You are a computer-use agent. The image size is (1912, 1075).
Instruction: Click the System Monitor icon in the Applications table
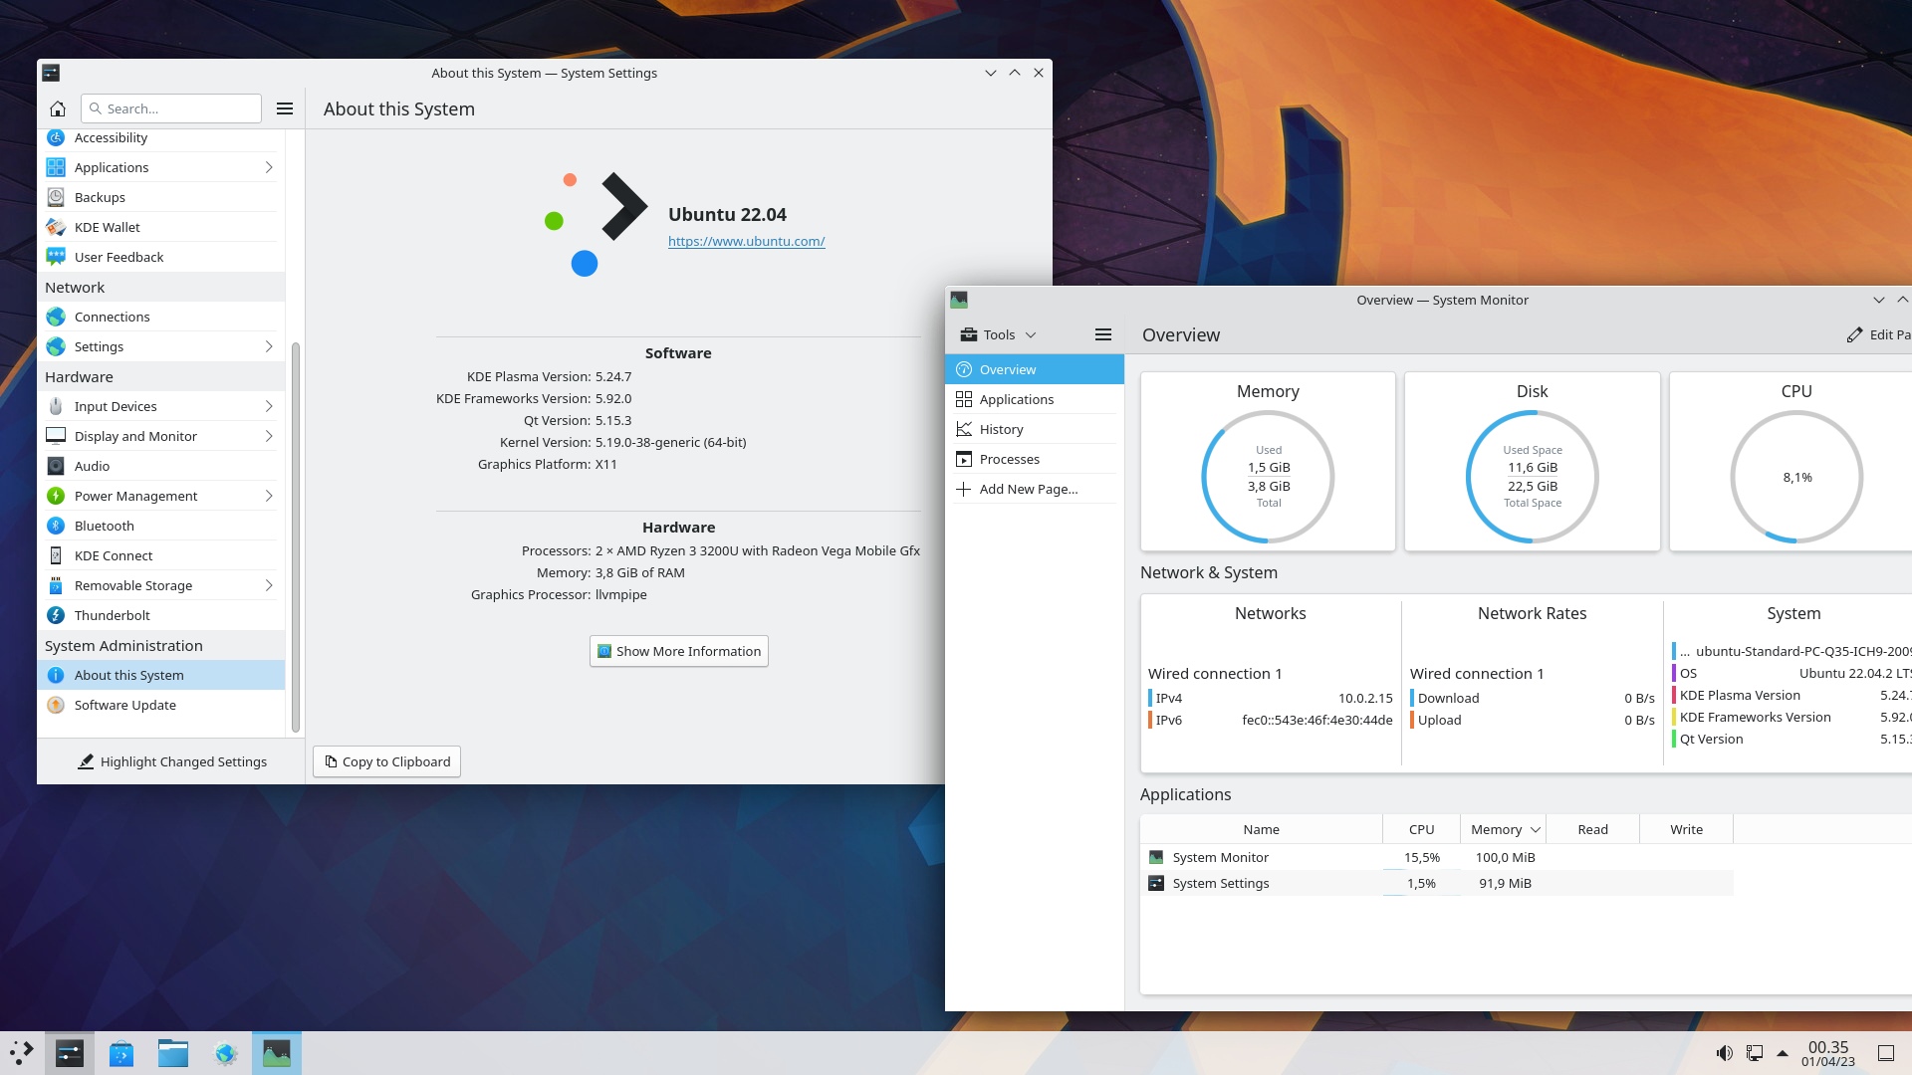tap(1156, 857)
